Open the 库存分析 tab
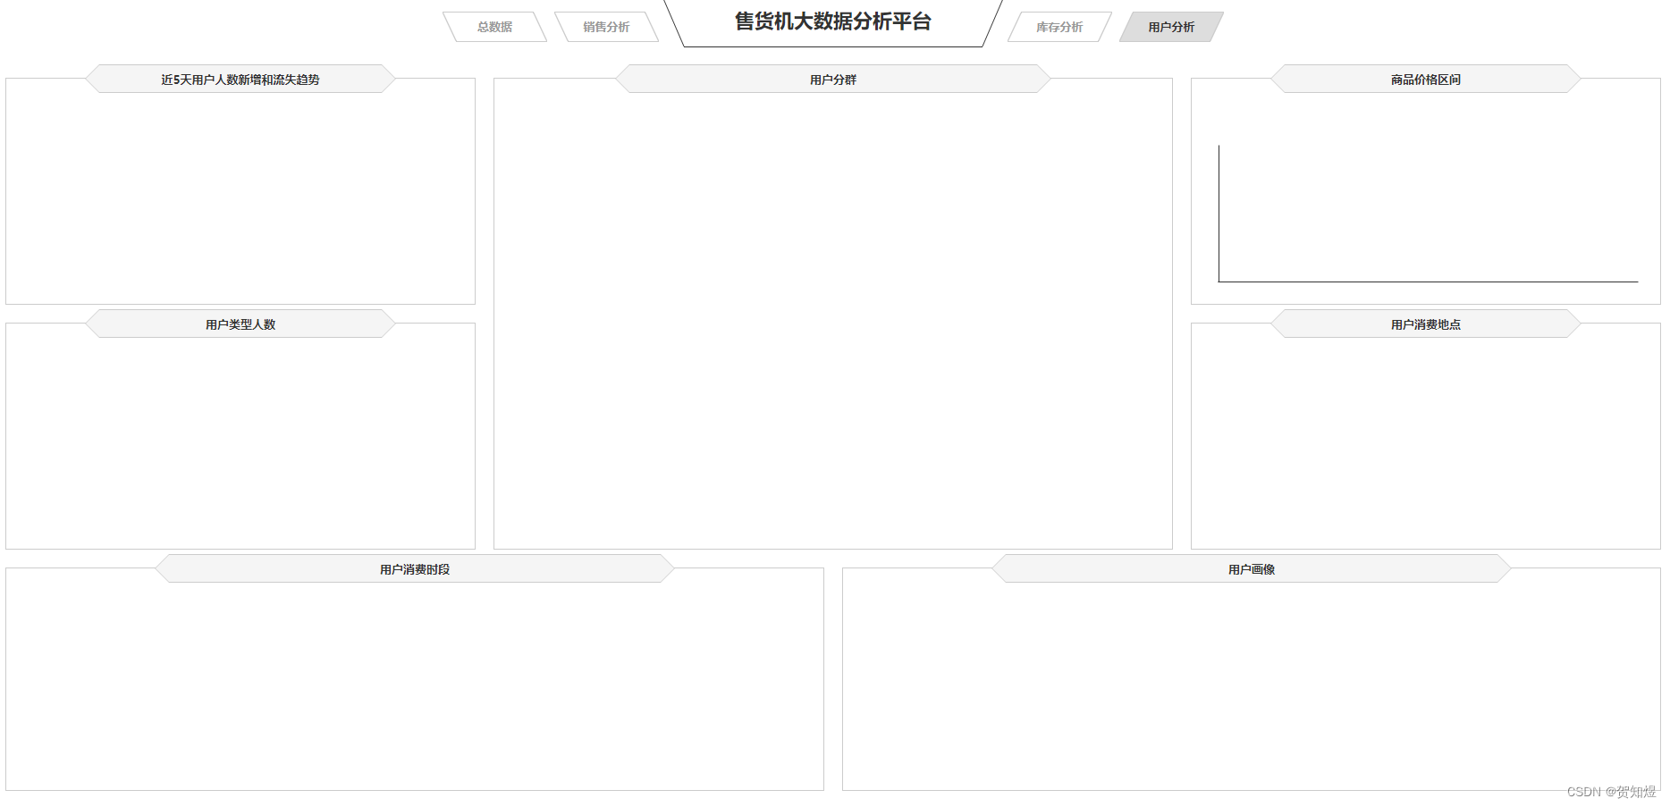This screenshot has width=1670, height=807. (x=1059, y=27)
